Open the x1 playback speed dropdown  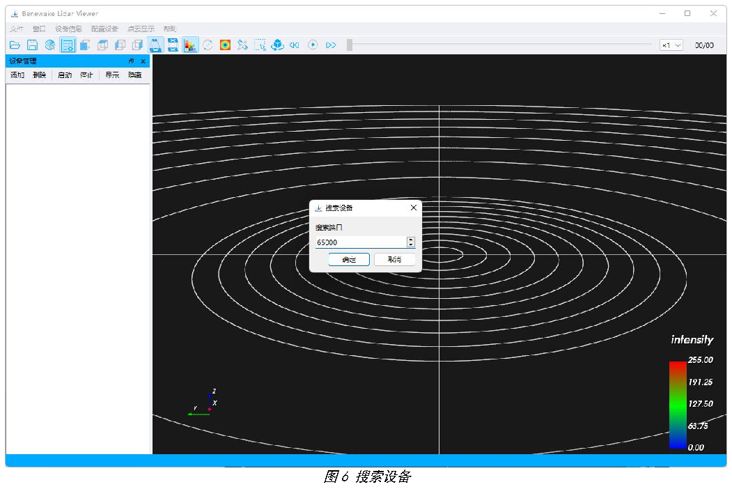click(671, 45)
